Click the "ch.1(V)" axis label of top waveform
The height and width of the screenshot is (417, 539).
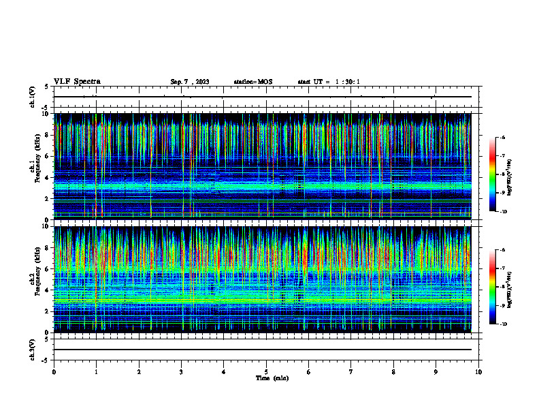coord(32,97)
